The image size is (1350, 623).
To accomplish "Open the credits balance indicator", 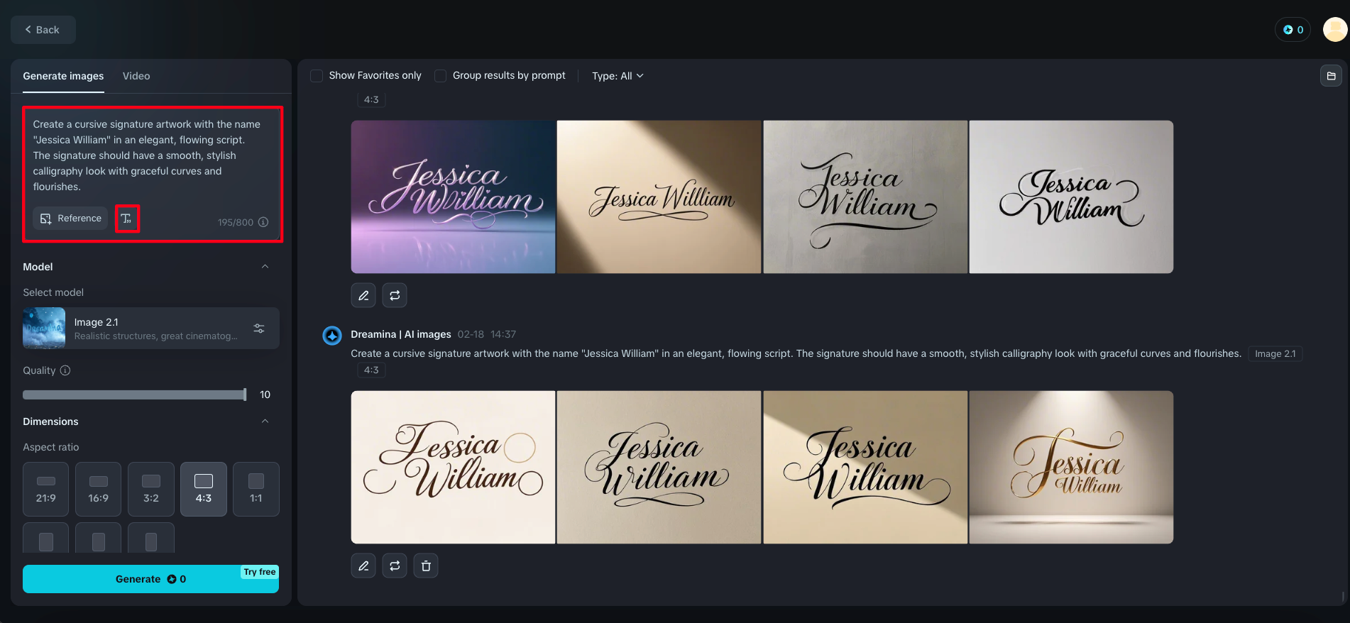I will (x=1293, y=30).
